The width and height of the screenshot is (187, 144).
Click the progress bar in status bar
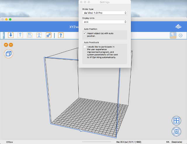click(97, 142)
